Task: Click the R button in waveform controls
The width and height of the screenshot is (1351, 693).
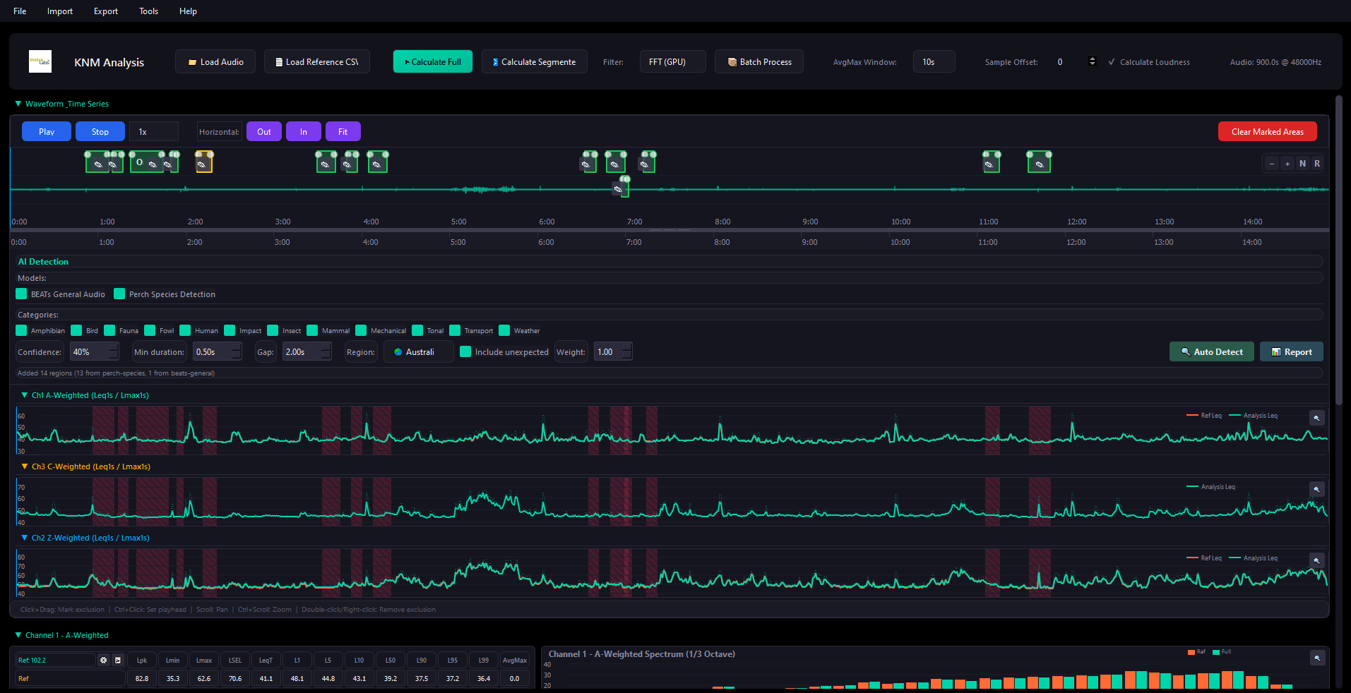Action: [1317, 164]
